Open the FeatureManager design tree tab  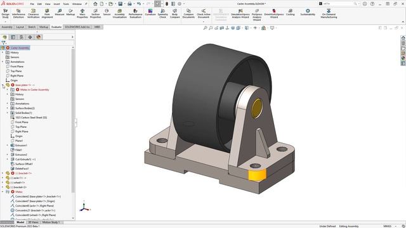pyautogui.click(x=4, y=37)
